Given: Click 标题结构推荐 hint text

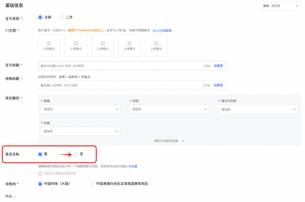Looking at the screenshot, I should pyautogui.click(x=64, y=77).
